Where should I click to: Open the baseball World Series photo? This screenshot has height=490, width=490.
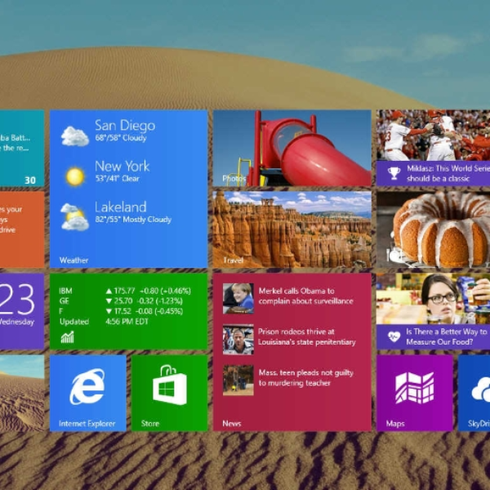coord(433,136)
